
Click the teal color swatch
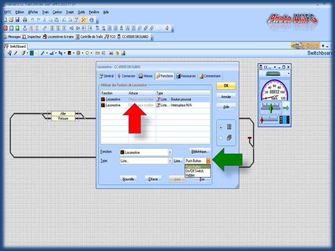(32, 53)
